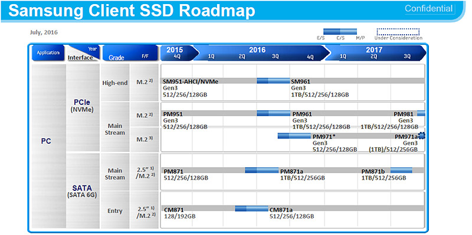
Task: Click the Under Consideration dotted legend box
Action: tap(398, 32)
